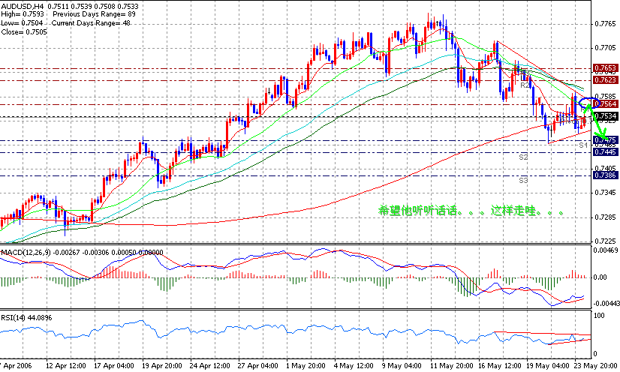The width and height of the screenshot is (620, 372).
Task: Select the 0.7445 support price tag
Action: click(x=606, y=152)
